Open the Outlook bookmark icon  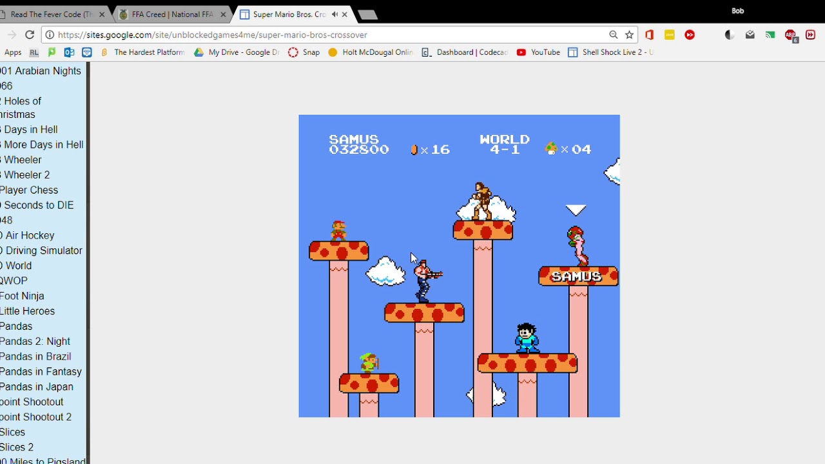click(69, 52)
